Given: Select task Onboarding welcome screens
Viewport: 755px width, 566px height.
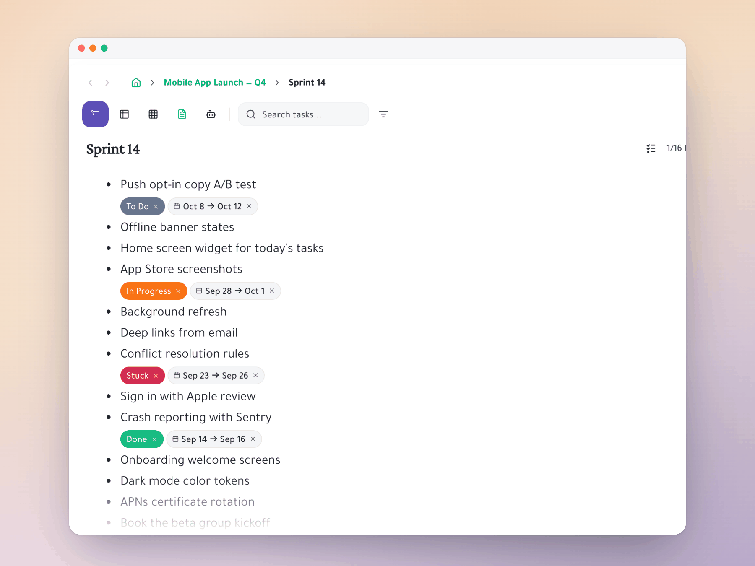Looking at the screenshot, I should (x=200, y=460).
